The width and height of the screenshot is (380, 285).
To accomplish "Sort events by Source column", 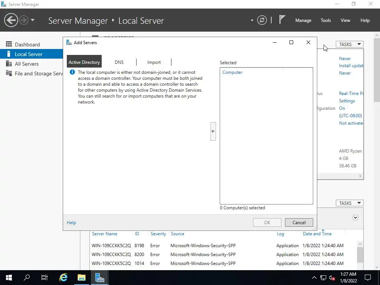I will (177, 234).
